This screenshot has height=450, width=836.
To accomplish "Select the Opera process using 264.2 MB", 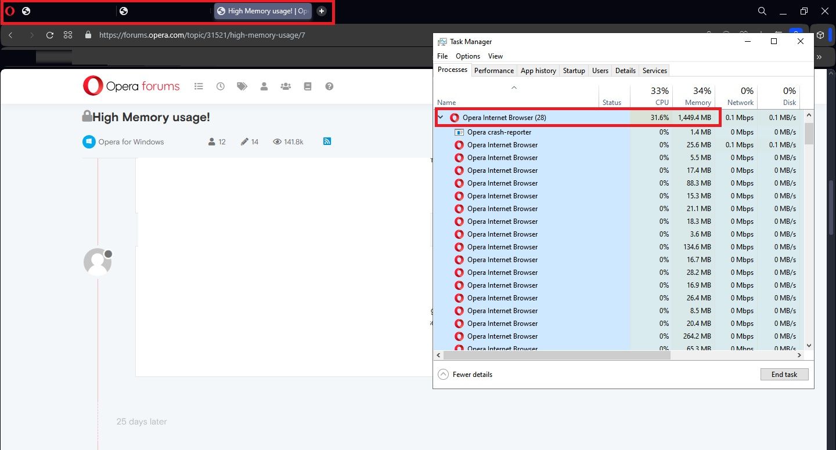I will coord(619,336).
